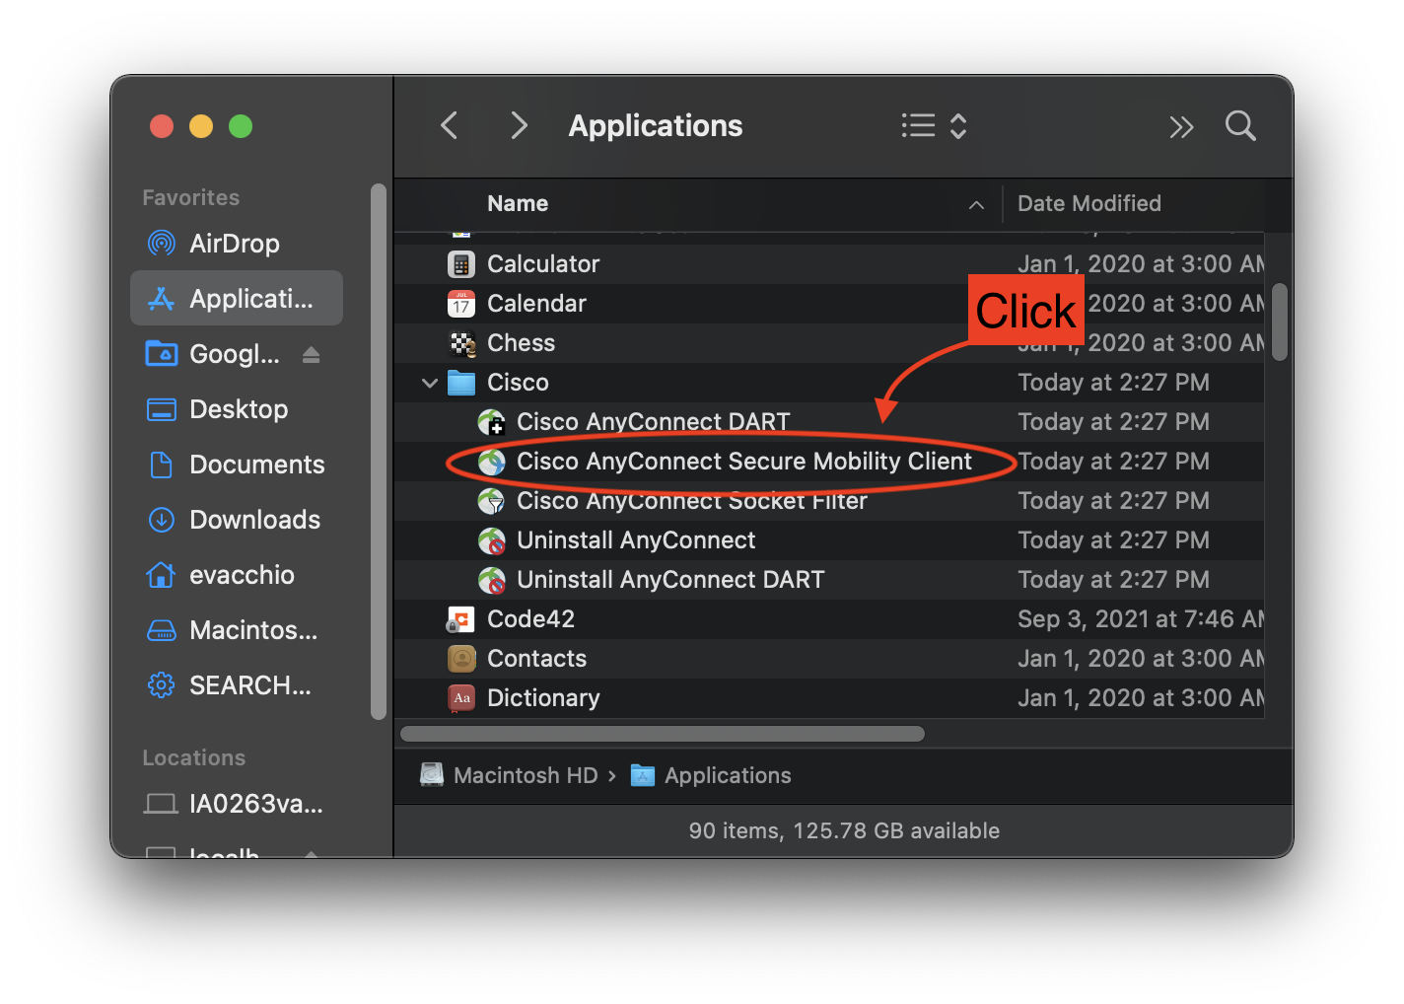Select the Cisco folder icon
Image resolution: width=1404 pixels, height=1004 pixels.
461,383
